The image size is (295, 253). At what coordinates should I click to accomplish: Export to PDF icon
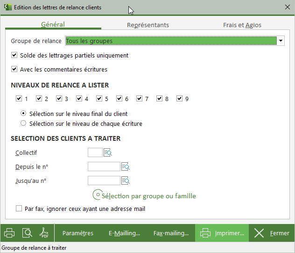[x=44, y=233]
